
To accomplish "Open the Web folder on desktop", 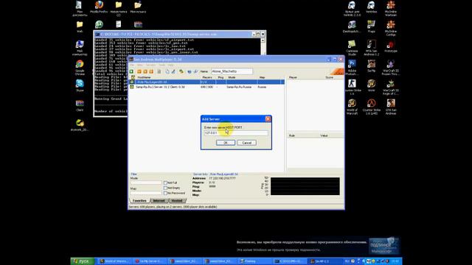I will [80, 26].
